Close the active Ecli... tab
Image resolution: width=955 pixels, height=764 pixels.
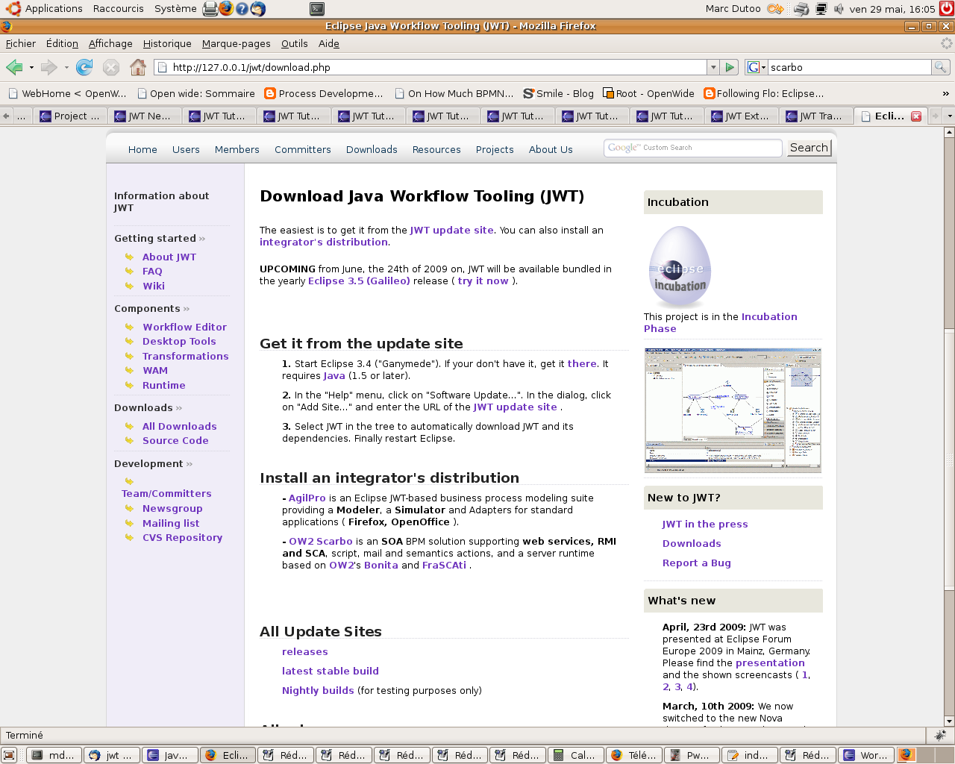[x=916, y=116]
